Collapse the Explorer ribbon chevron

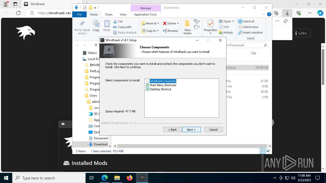point(264,14)
